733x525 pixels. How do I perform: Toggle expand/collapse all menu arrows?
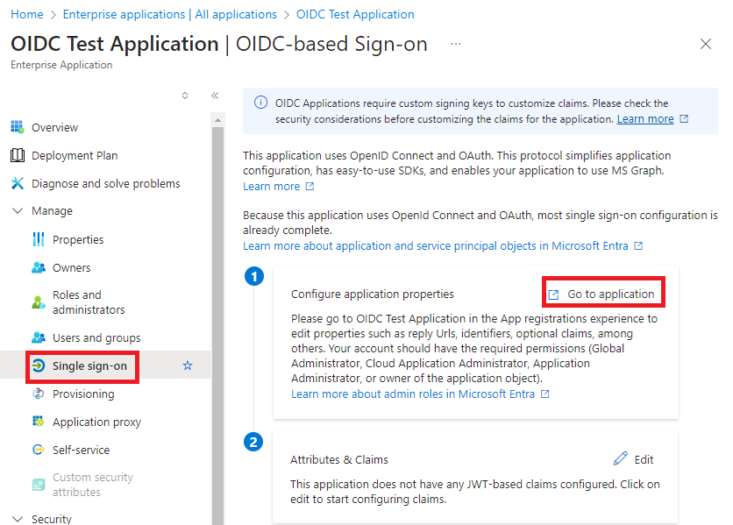coord(185,96)
